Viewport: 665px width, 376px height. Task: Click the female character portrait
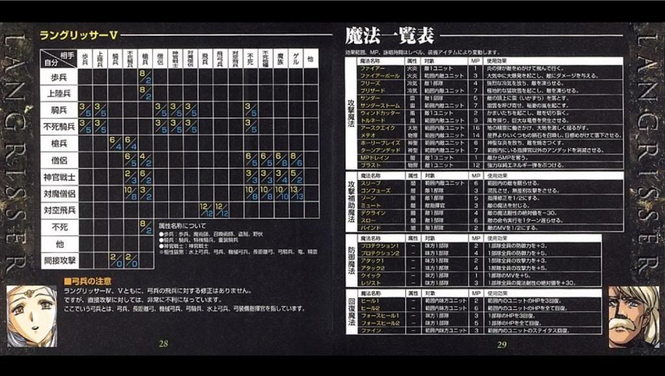pos(31,316)
